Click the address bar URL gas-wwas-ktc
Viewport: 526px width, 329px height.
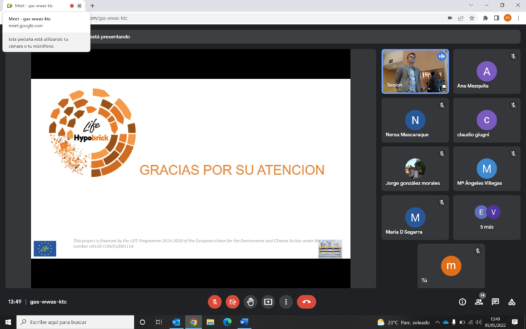[x=109, y=18]
